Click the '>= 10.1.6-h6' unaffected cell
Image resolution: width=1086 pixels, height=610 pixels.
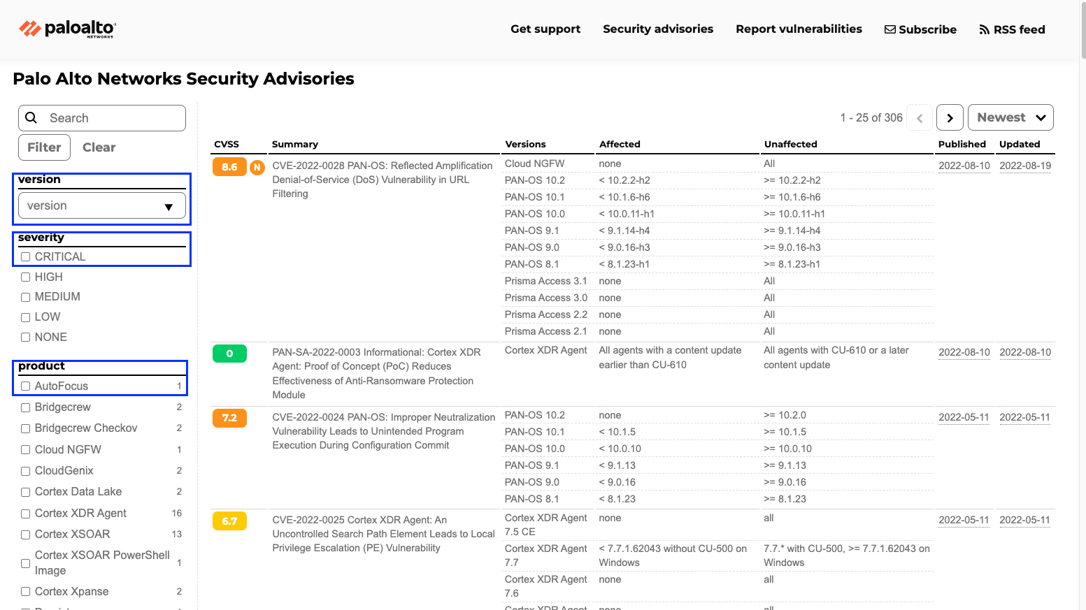point(792,197)
